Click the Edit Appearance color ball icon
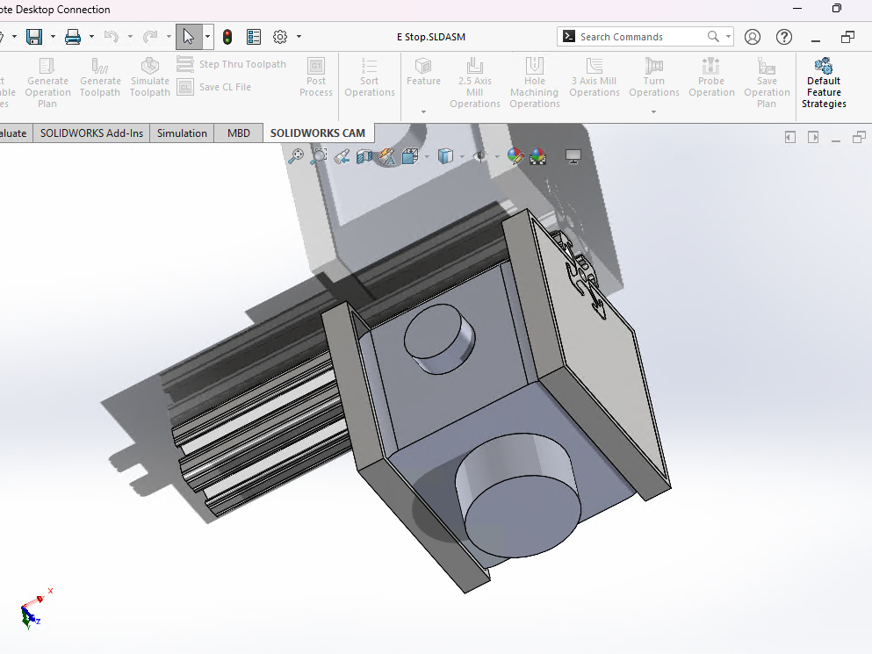This screenshot has width=872, height=654. [x=515, y=156]
